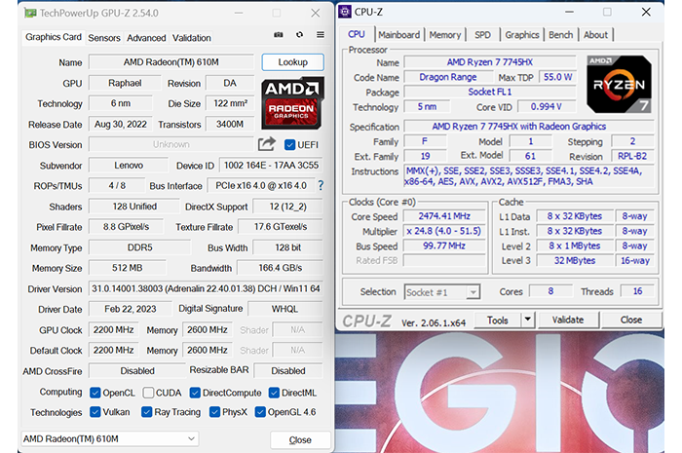Open the Memory tab in CPU-Z

point(445,35)
